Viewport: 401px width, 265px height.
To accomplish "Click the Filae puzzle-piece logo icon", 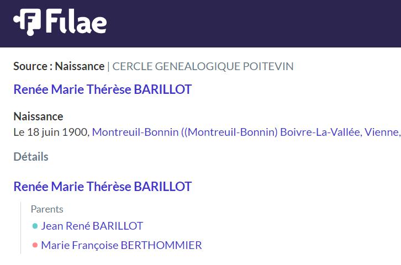I will pos(27,22).
